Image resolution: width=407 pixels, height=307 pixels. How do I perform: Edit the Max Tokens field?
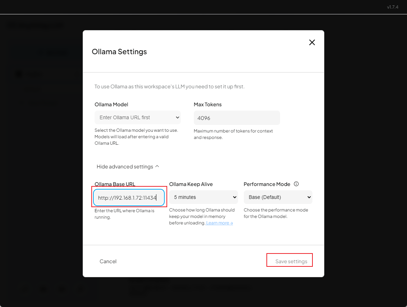click(237, 118)
